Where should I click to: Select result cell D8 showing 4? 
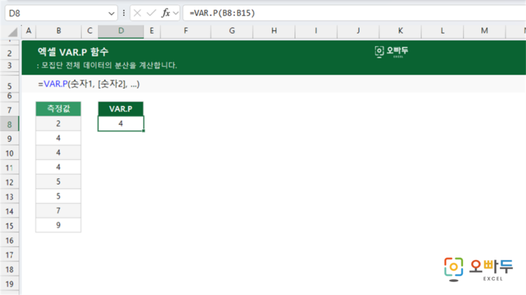[121, 124]
